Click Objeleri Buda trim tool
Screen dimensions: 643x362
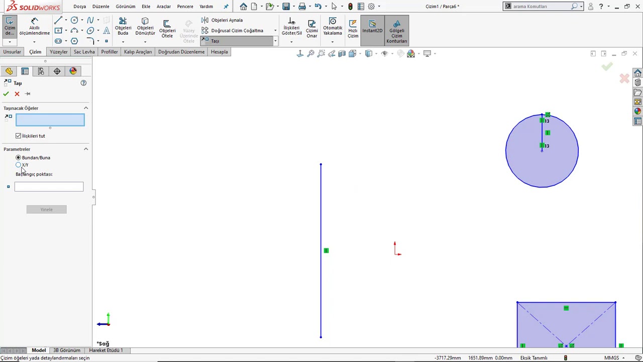click(123, 27)
